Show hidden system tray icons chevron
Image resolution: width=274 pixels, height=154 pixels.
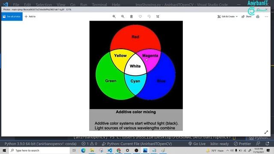[x=227, y=150]
